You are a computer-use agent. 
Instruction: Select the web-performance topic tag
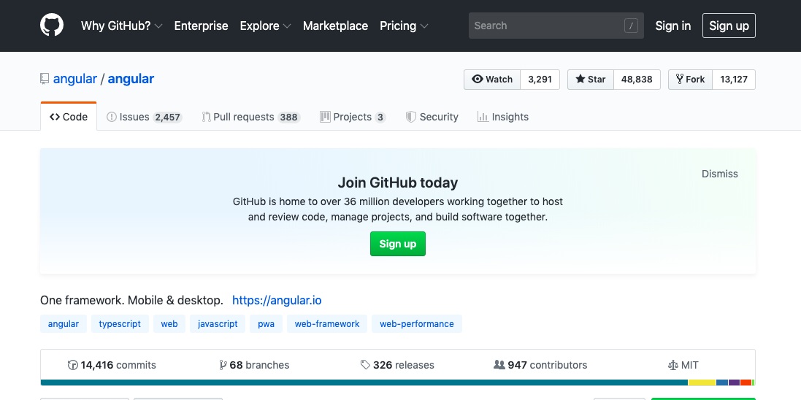point(417,323)
